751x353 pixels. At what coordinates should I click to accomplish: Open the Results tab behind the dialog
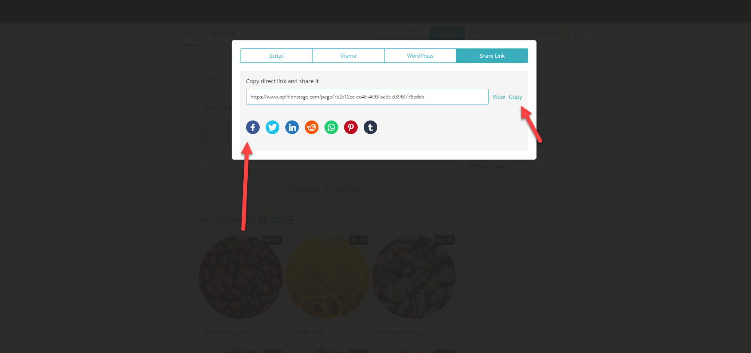[223, 34]
